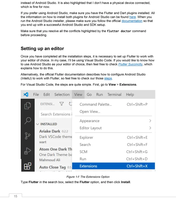This screenshot has width=176, height=199.
Task: Collapse the INSTALLED extensions section
Action: 38,124
